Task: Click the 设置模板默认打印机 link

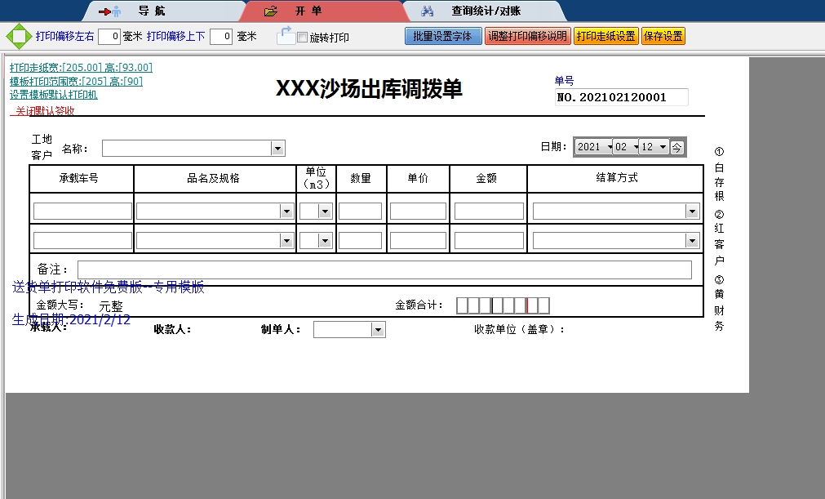Action: point(53,95)
